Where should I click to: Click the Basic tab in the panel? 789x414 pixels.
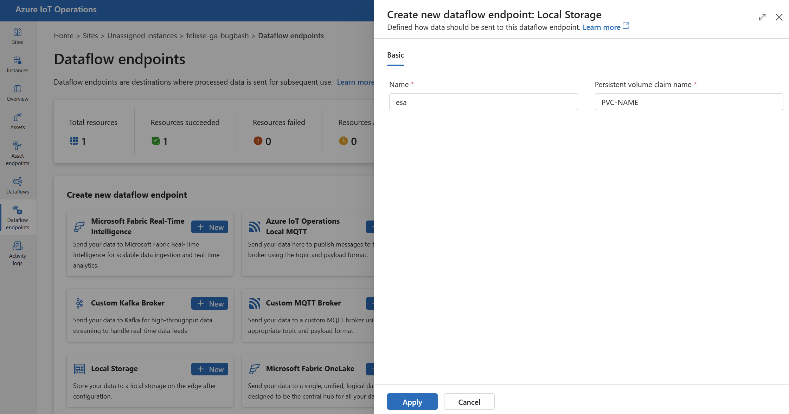[x=395, y=55]
